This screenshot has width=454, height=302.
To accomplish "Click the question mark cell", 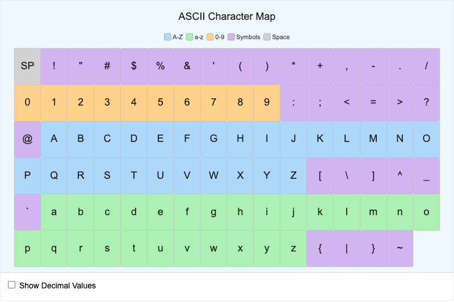I will pyautogui.click(x=426, y=103).
